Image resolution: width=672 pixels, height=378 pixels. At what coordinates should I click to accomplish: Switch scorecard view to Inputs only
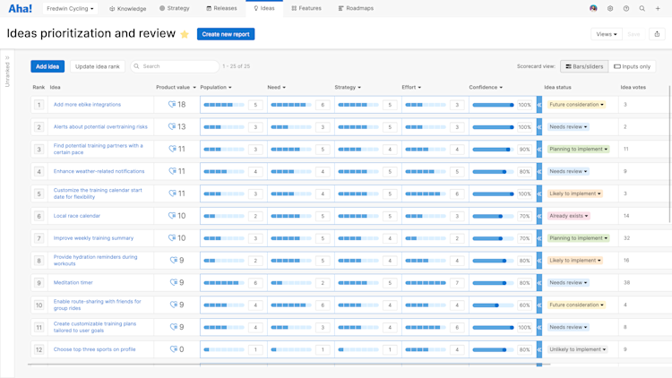[x=633, y=66]
